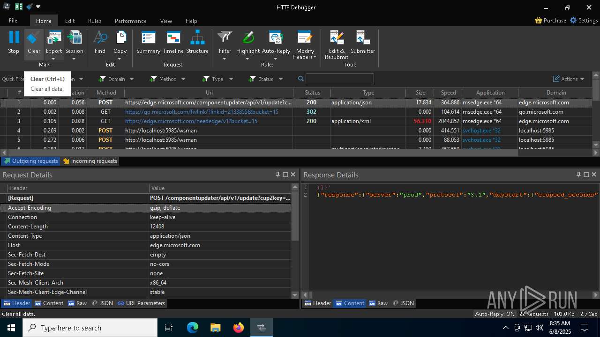Viewport: 600px width, 337px height.
Task: Click the request list horizontal scrollbar
Action: pos(262,153)
